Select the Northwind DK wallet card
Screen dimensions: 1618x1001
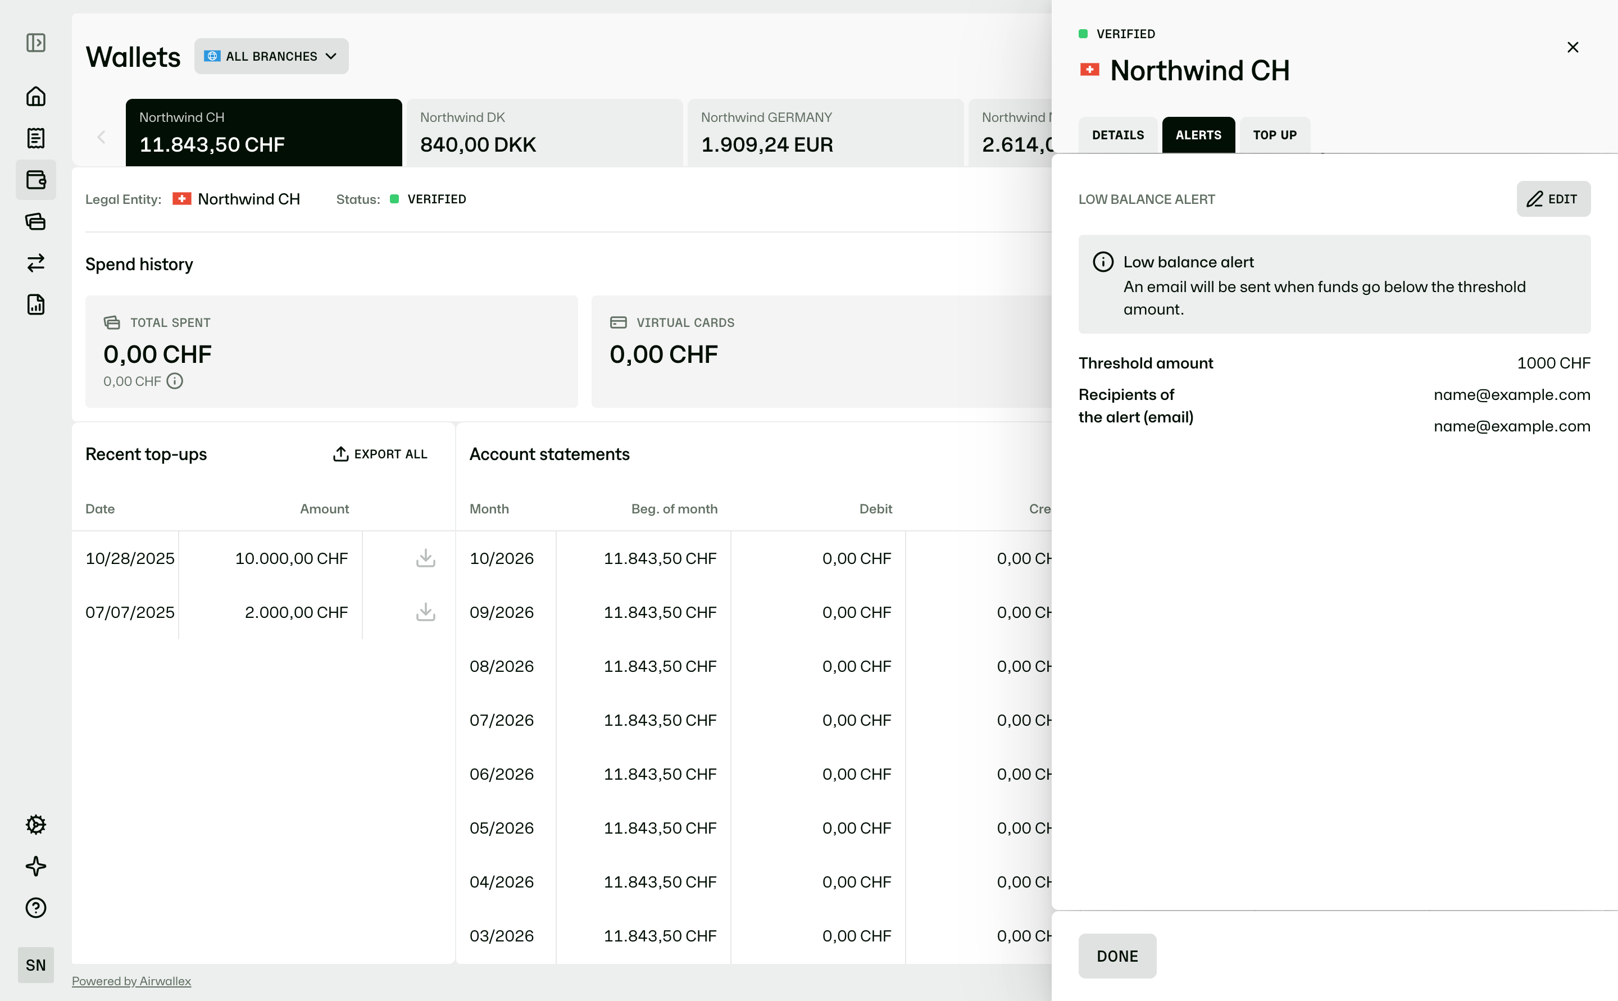click(x=545, y=133)
